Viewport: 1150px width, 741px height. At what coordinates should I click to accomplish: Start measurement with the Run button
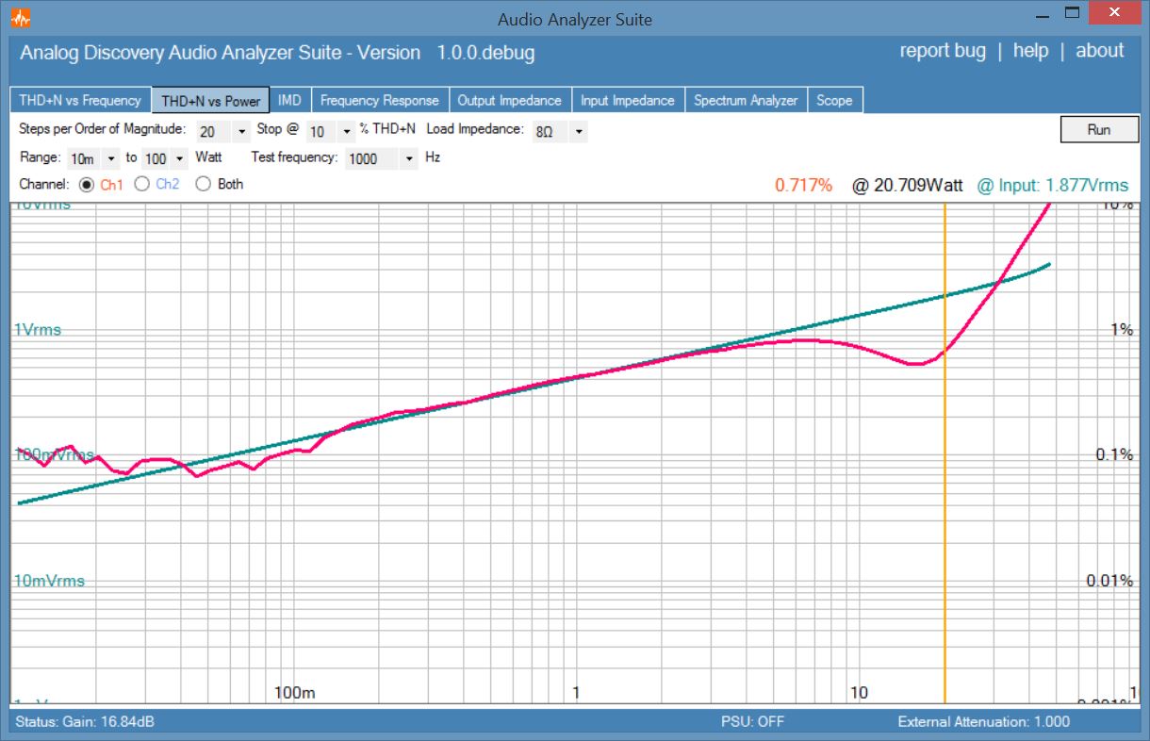tap(1099, 130)
